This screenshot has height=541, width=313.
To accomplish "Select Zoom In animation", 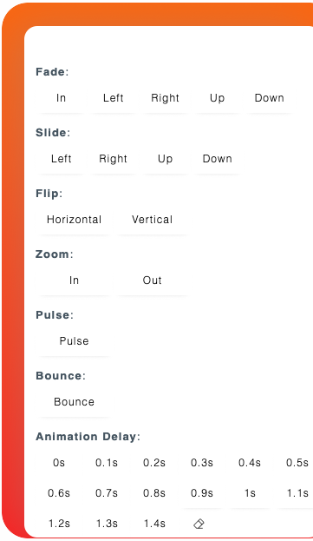I will pos(74,280).
